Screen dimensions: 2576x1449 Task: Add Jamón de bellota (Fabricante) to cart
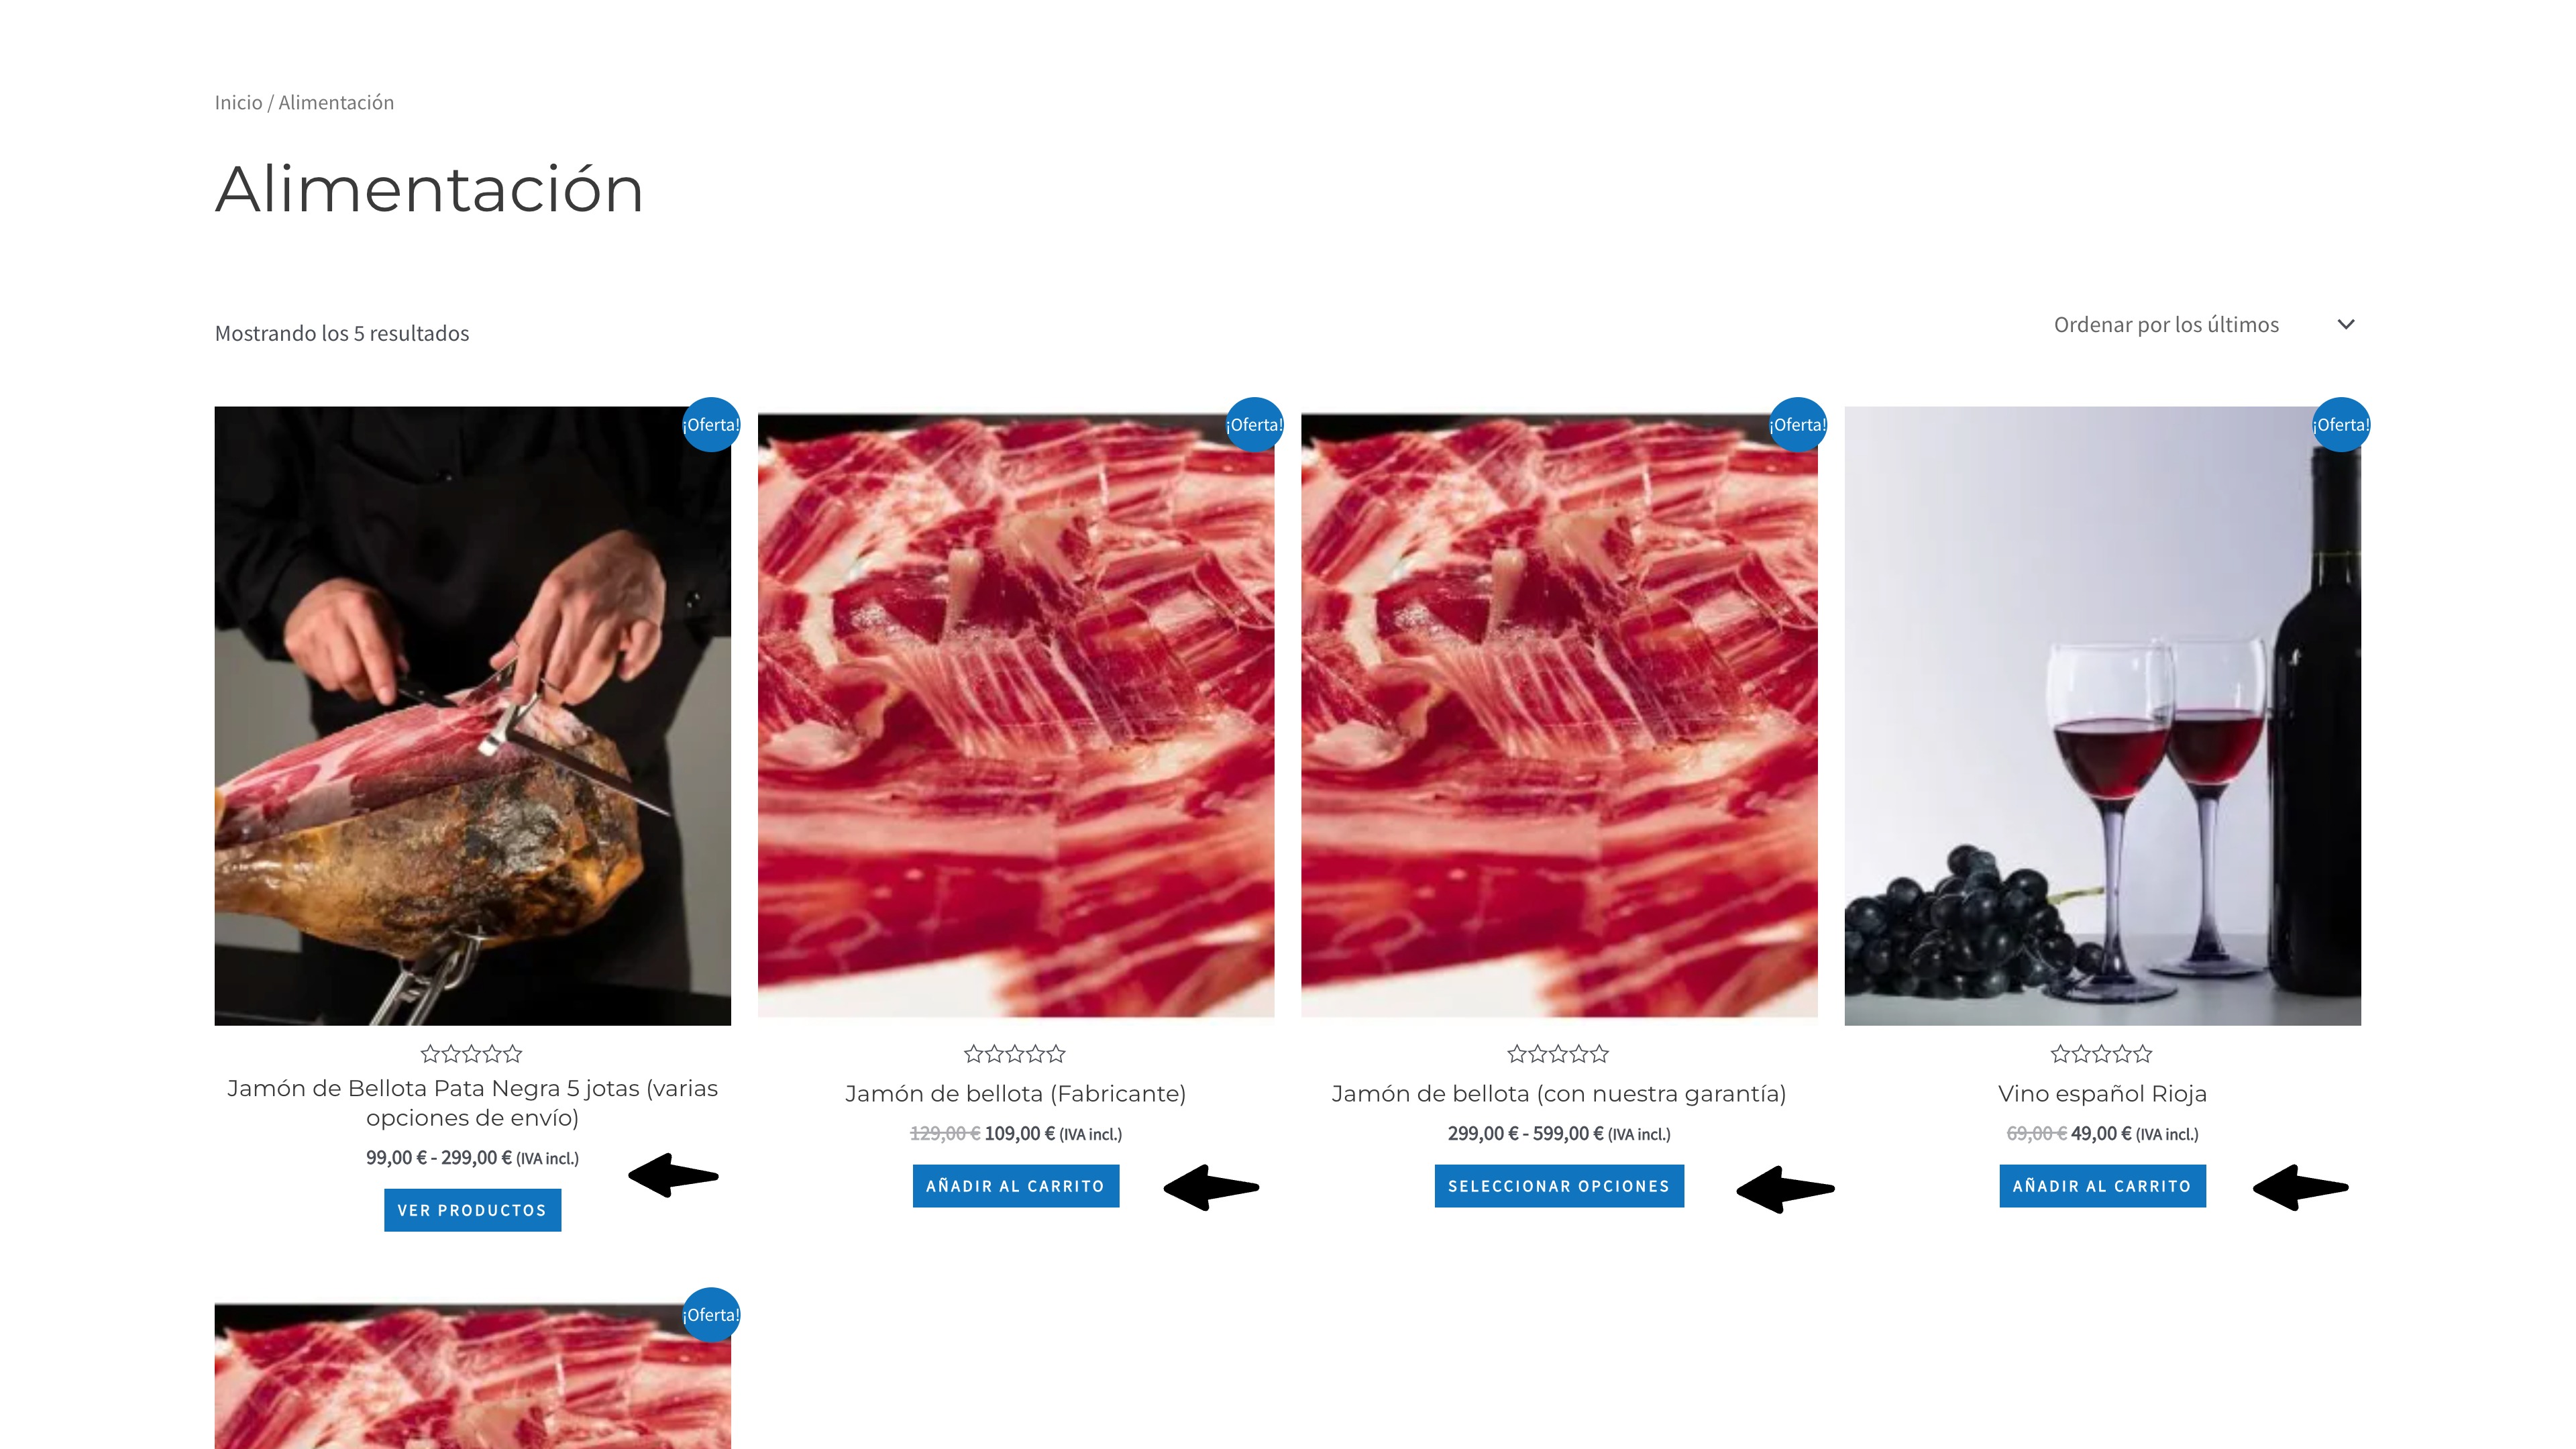pyautogui.click(x=1015, y=1186)
